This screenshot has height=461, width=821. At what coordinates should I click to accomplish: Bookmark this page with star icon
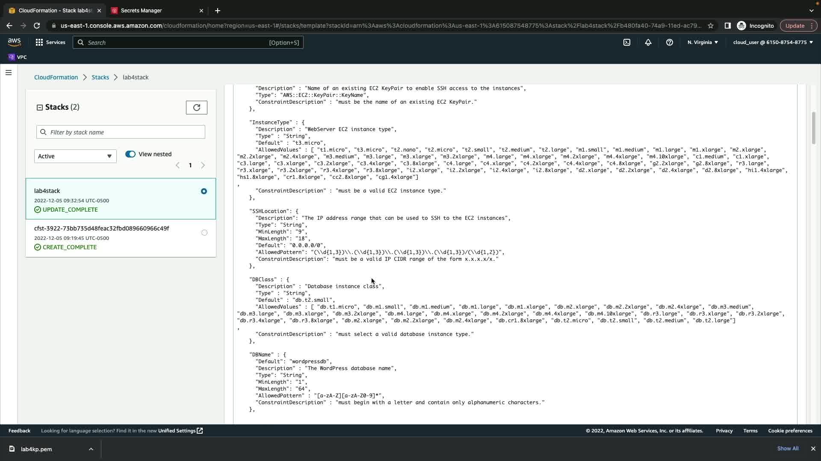(711, 26)
